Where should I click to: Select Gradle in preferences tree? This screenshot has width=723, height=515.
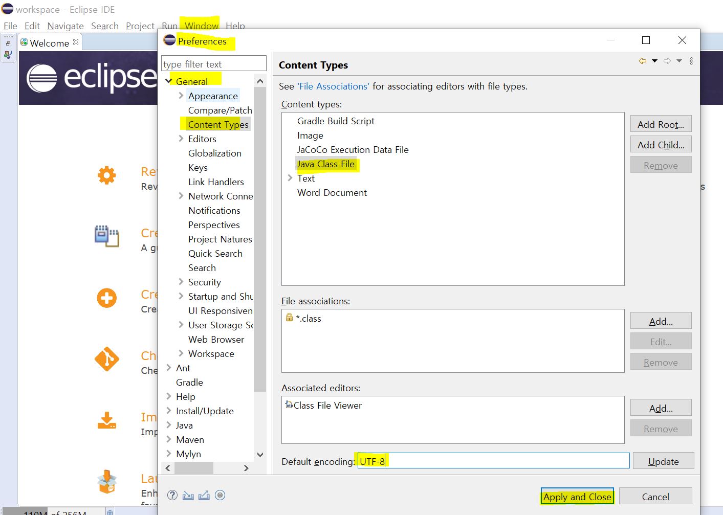(189, 382)
